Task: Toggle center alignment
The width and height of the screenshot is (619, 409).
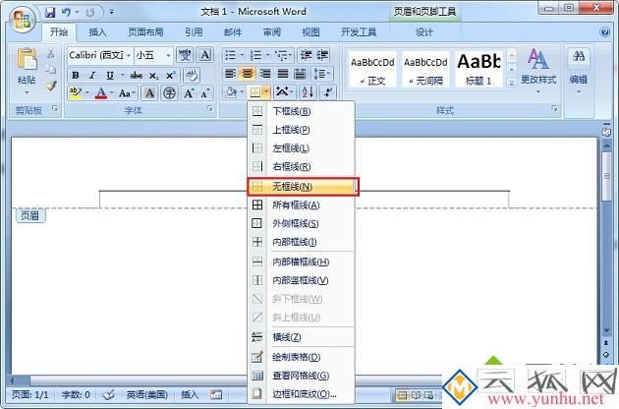Action: (x=248, y=74)
